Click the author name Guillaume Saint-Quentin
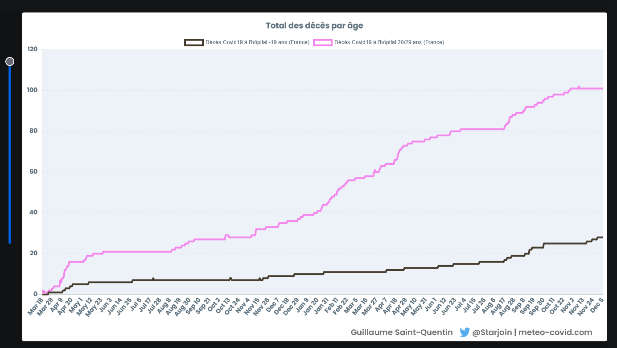Screen dimensions: 617x348 click(x=401, y=332)
